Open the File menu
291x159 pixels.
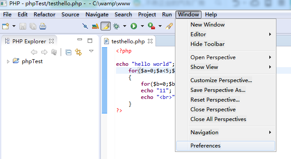click(8, 15)
